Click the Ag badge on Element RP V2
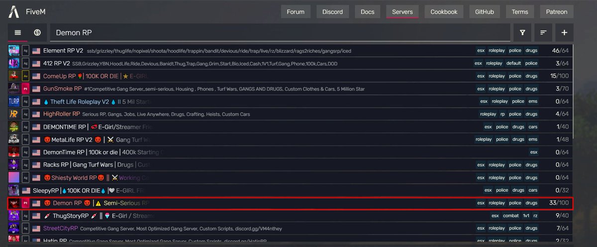The image size is (597, 247). pyautogui.click(x=26, y=50)
